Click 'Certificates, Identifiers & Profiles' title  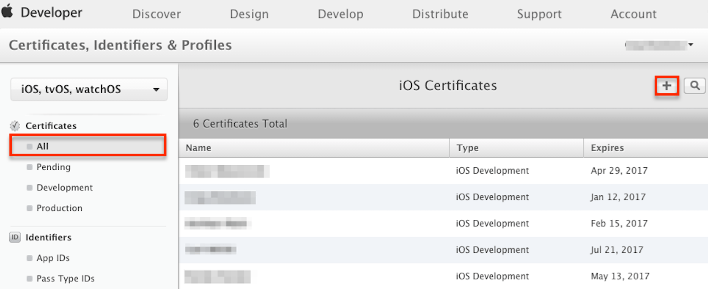click(x=120, y=45)
